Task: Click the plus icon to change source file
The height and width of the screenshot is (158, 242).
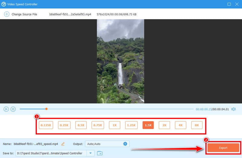Action: [7, 14]
